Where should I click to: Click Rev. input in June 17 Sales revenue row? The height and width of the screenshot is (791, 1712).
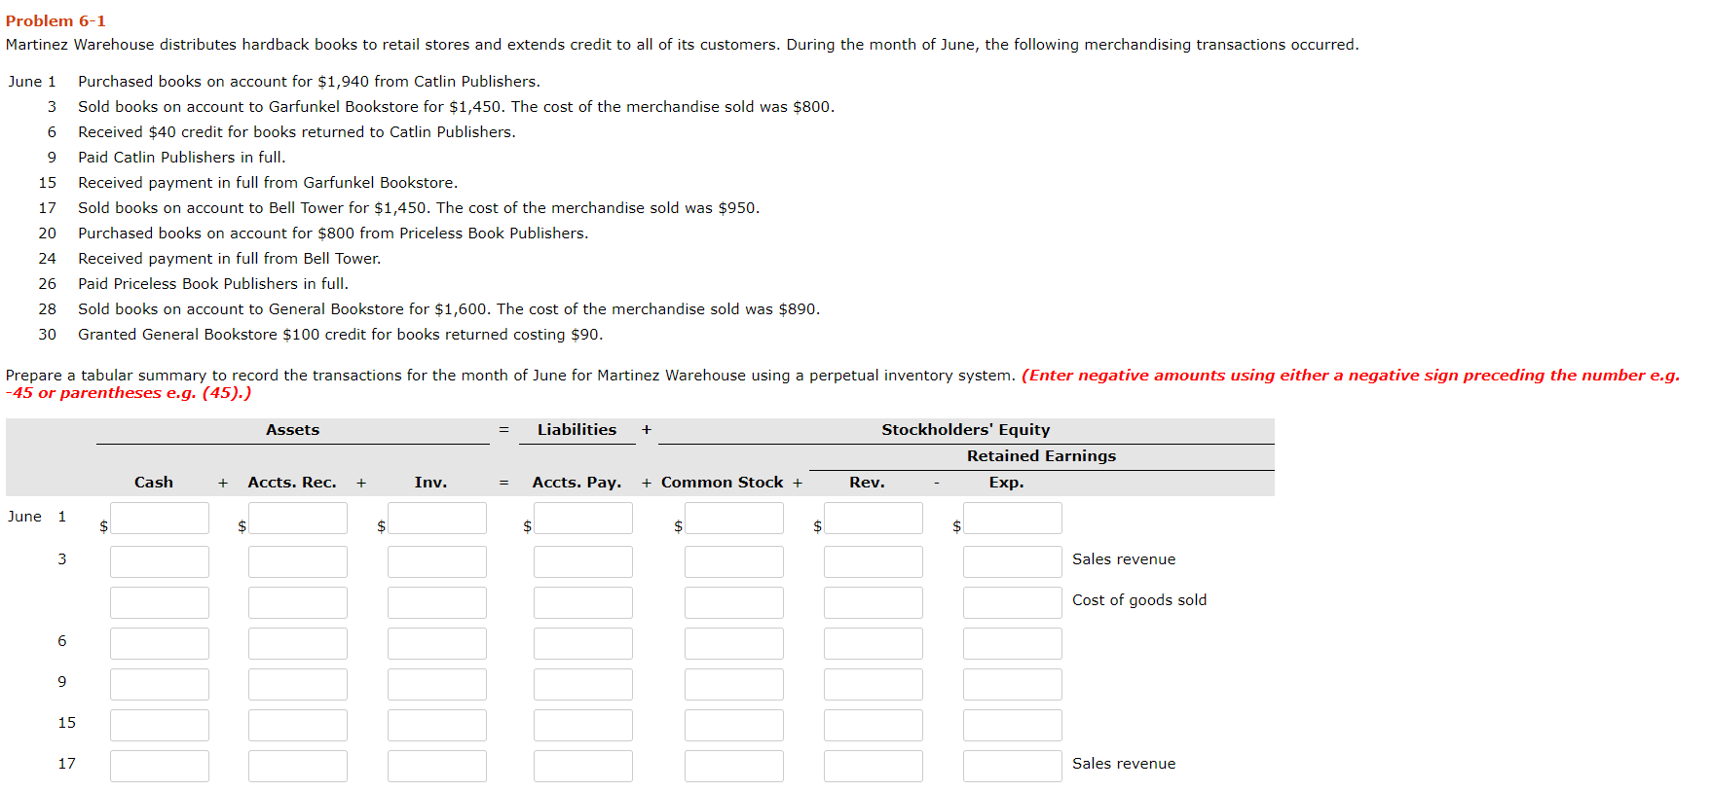(x=874, y=766)
